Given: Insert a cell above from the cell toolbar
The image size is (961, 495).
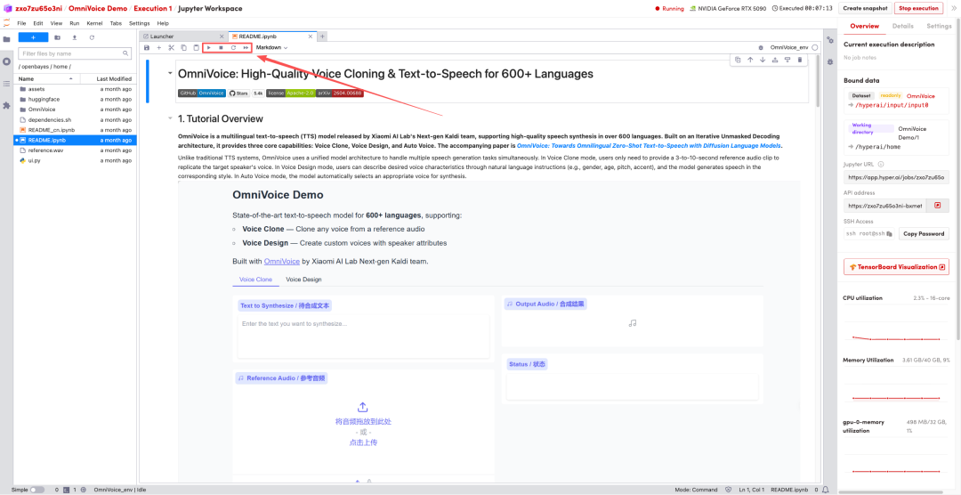Looking at the screenshot, I should point(775,60).
